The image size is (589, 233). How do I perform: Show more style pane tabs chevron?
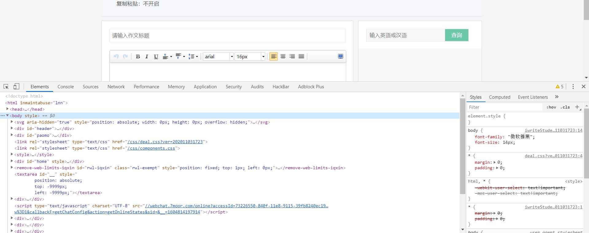(x=557, y=97)
